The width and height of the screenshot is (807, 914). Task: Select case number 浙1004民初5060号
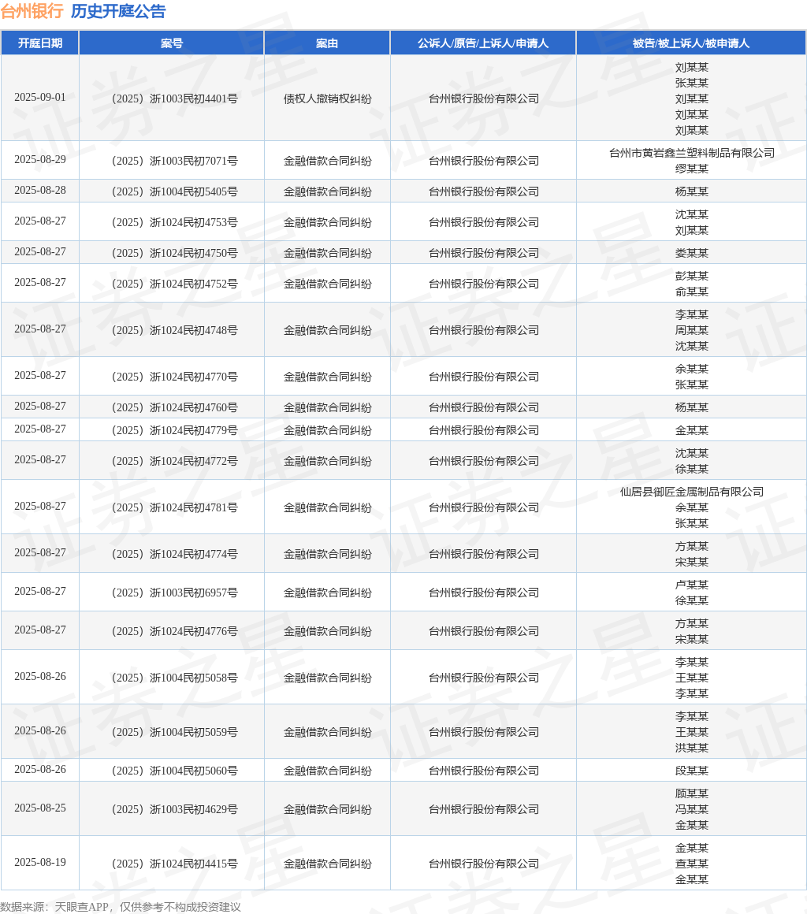174,771
